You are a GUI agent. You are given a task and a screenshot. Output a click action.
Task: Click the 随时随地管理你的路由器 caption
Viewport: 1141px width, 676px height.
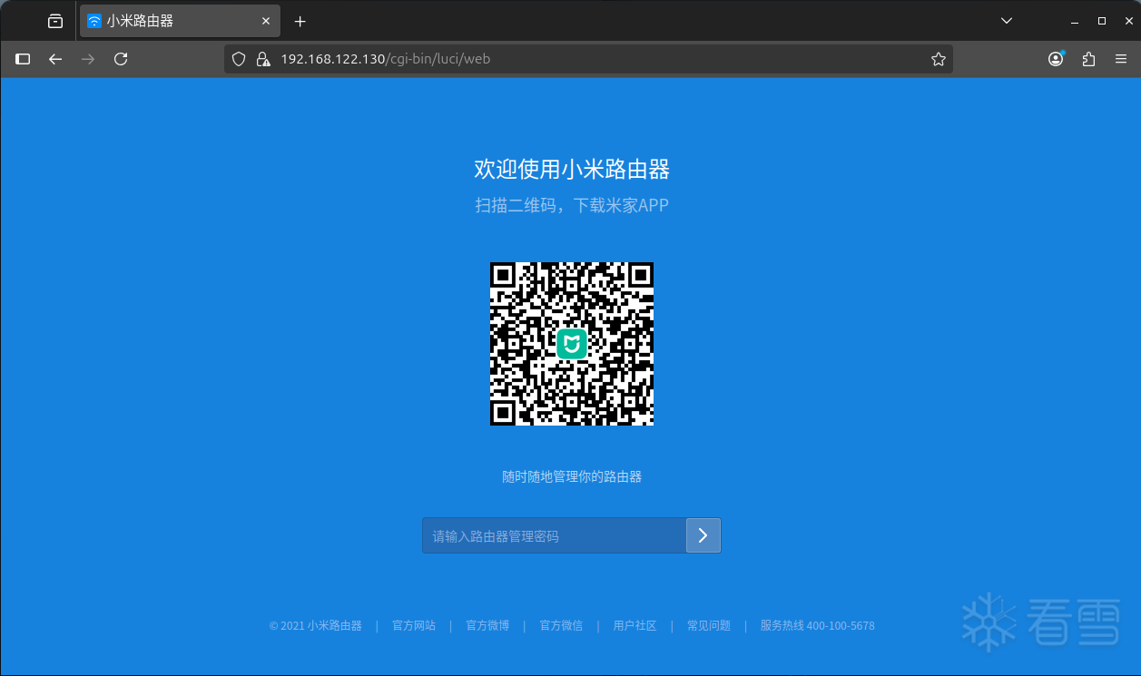click(x=572, y=476)
